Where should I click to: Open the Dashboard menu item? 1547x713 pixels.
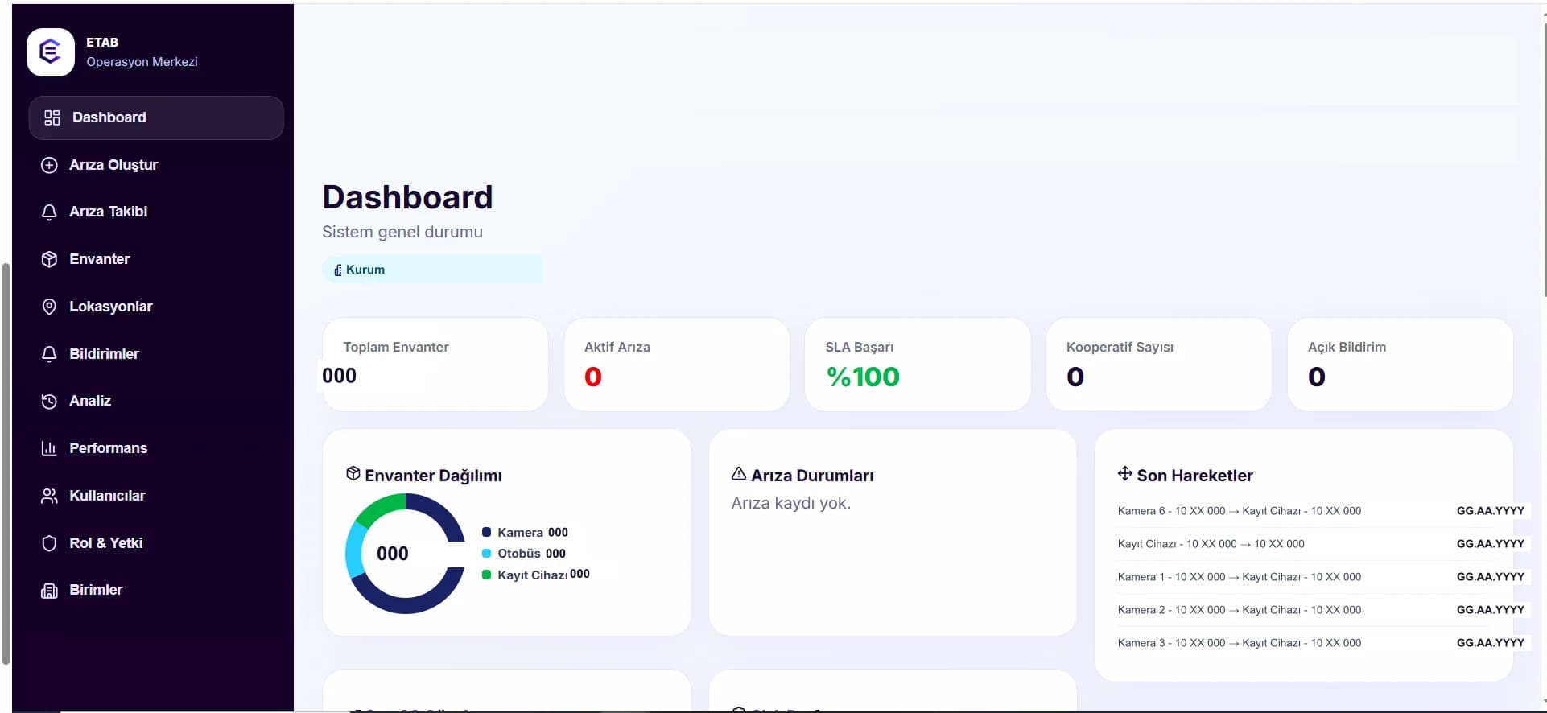click(156, 117)
